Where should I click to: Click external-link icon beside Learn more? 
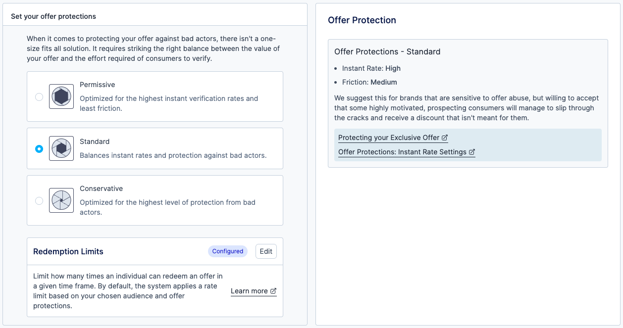[273, 291]
